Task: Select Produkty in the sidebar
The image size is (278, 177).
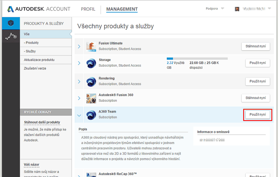Action: [x=46, y=43]
